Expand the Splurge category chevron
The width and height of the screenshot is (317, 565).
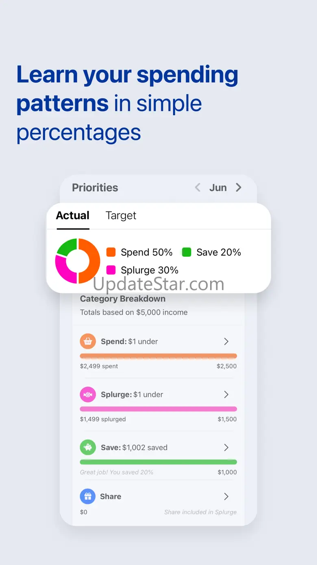tap(226, 394)
